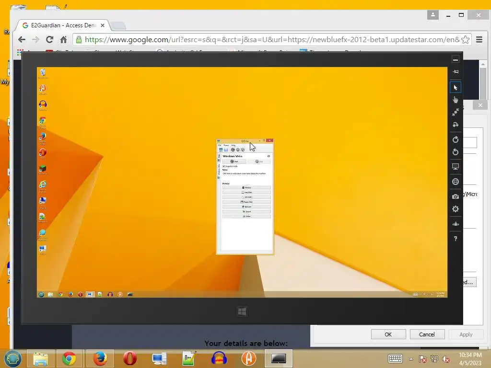
Task: Open Audacity headphones icon on the taskbar
Action: 219,358
